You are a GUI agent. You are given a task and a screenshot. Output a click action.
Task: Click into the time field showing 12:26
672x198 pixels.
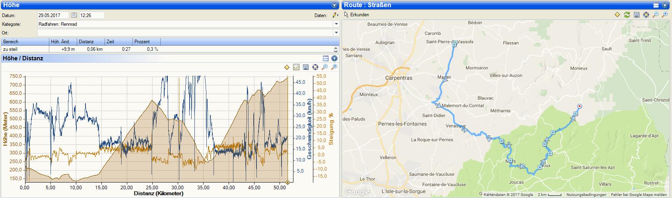91,15
